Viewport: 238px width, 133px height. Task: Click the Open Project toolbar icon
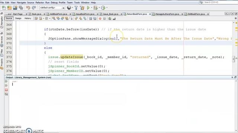[15, 8]
